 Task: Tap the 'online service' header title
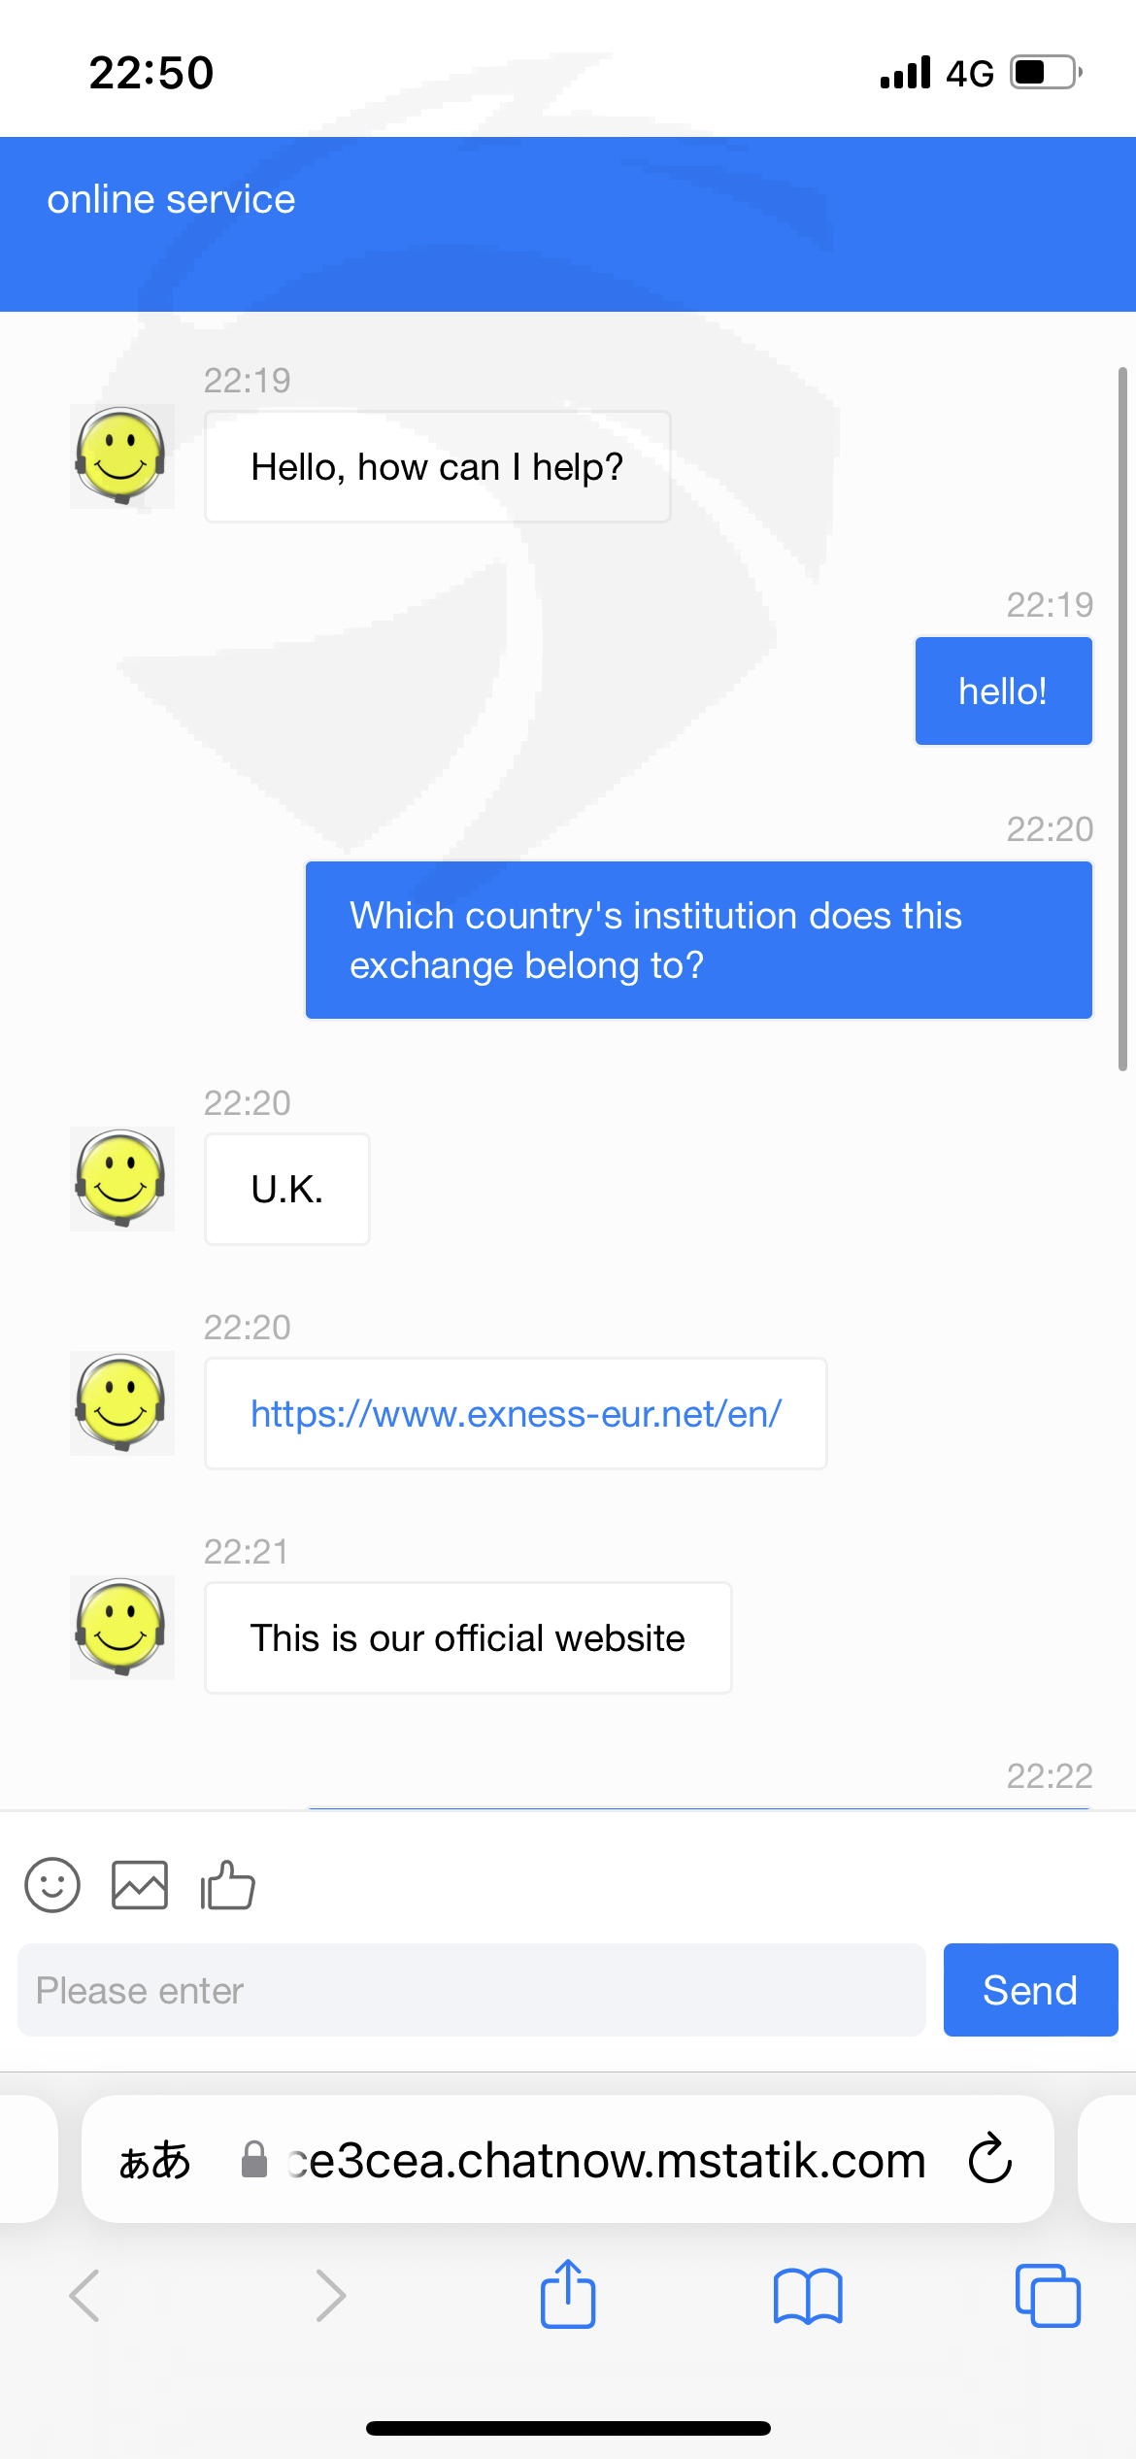[x=171, y=199]
